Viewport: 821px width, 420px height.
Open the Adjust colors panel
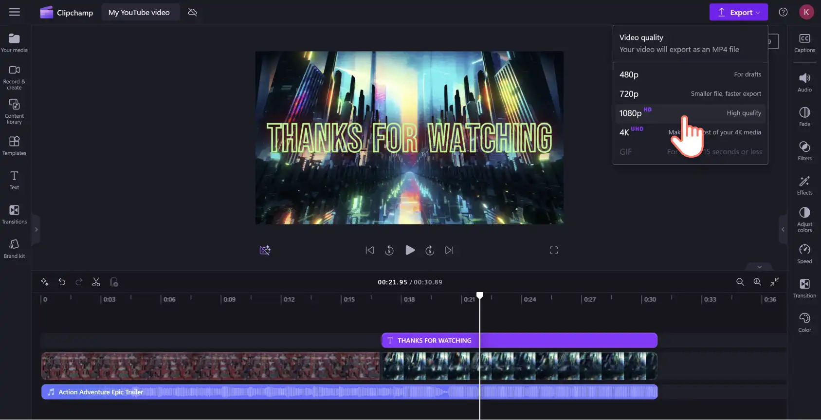pyautogui.click(x=804, y=219)
